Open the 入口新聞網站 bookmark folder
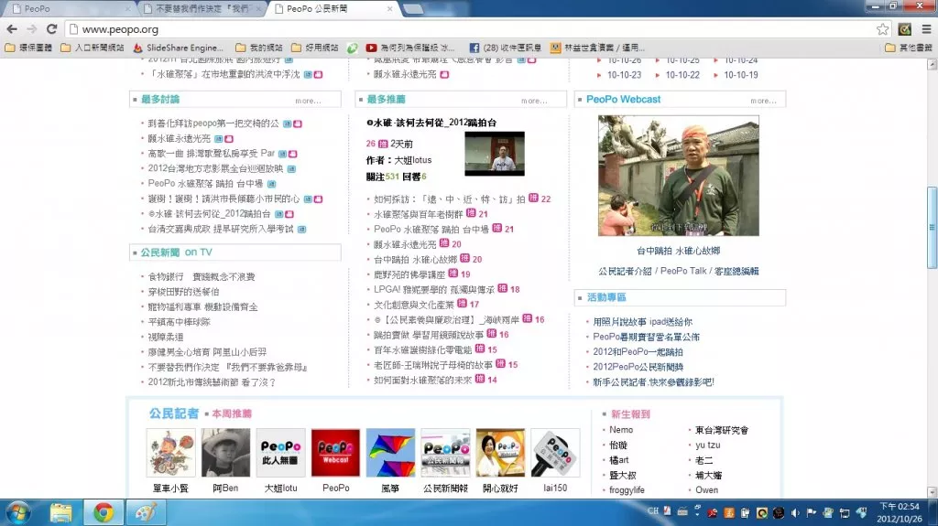 pos(93,48)
